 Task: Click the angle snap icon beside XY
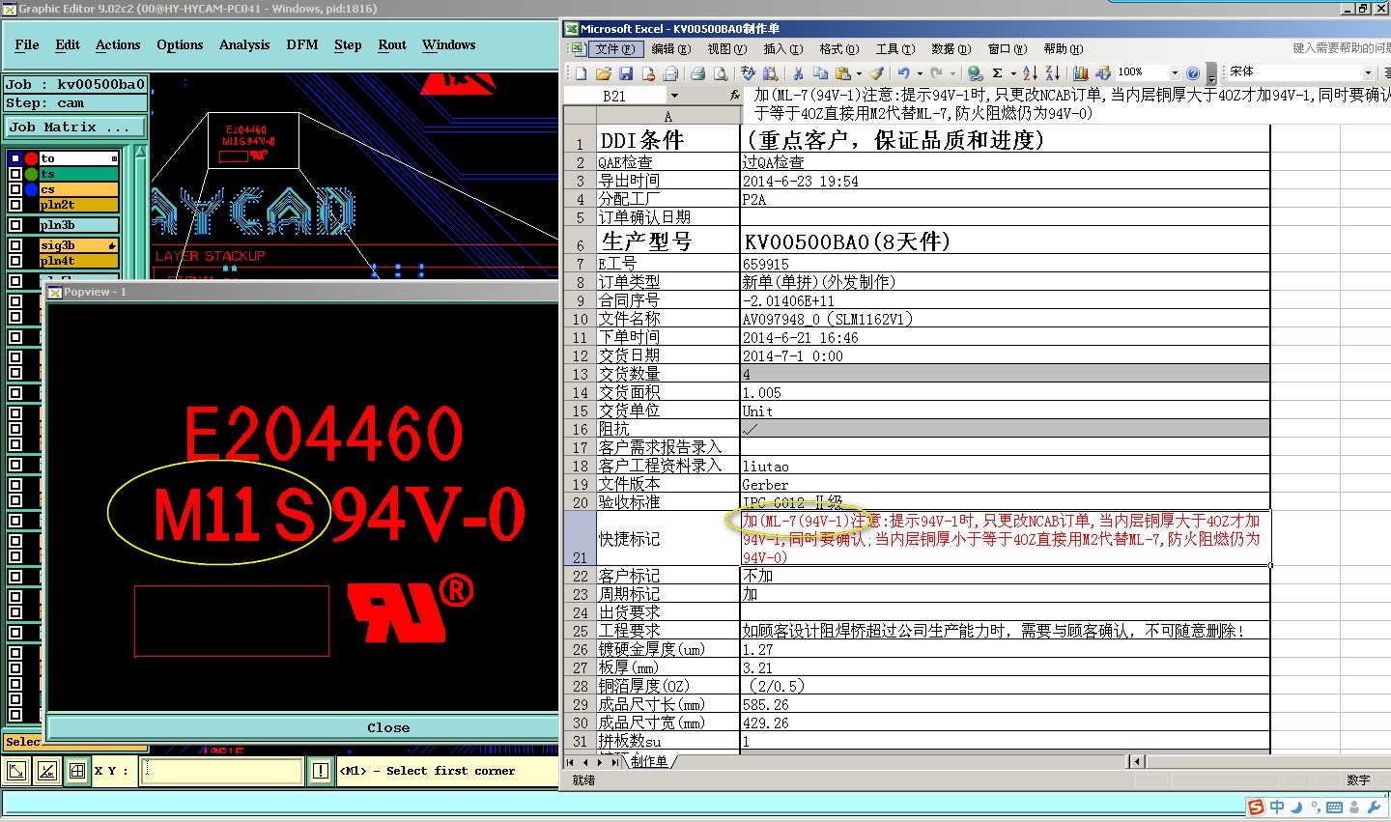point(46,771)
